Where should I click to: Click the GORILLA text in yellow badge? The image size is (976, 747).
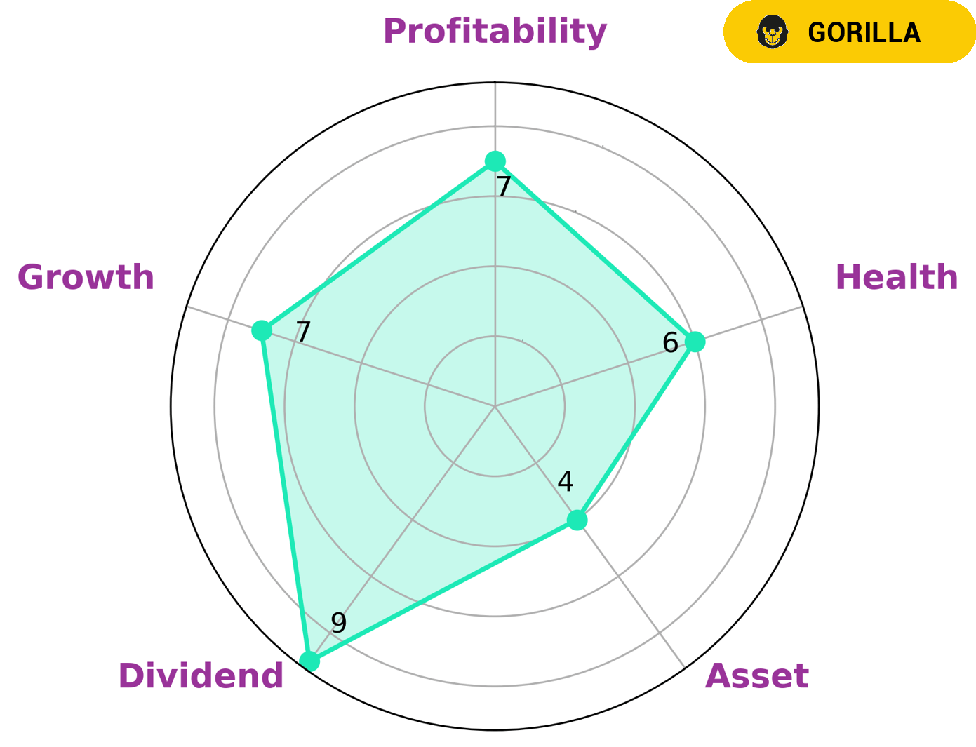864,33
